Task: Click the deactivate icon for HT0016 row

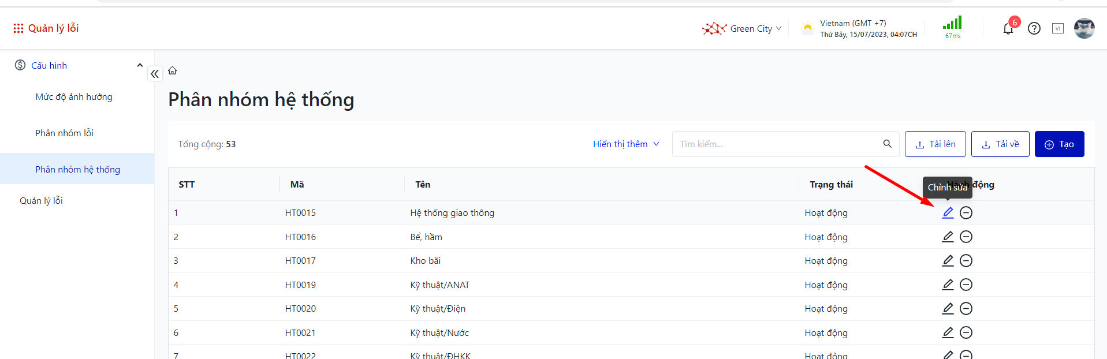Action: click(x=966, y=237)
